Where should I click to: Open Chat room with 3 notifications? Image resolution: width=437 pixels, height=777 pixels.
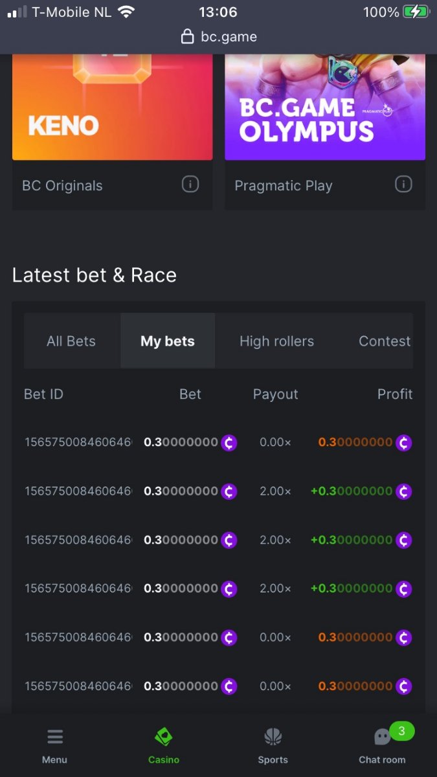click(x=383, y=737)
